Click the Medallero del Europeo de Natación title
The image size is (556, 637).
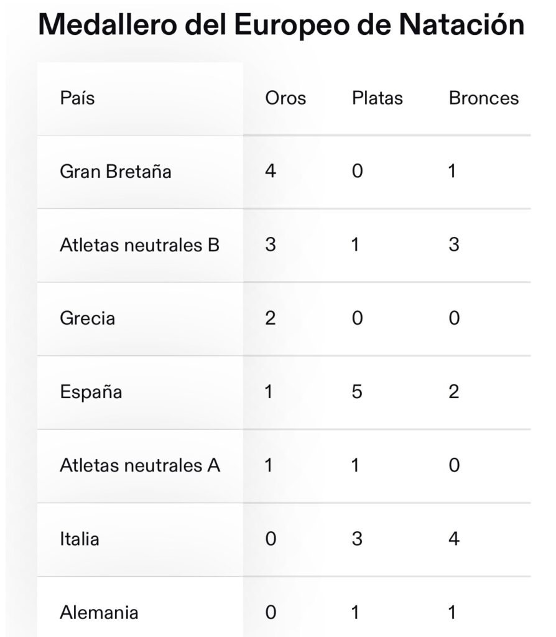(281, 25)
